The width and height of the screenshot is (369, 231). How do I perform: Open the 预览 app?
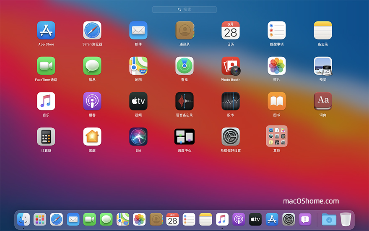pos(323,66)
